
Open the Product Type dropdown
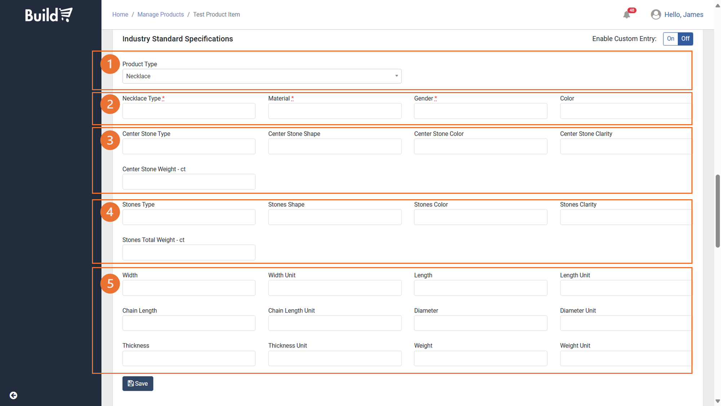[x=262, y=76]
